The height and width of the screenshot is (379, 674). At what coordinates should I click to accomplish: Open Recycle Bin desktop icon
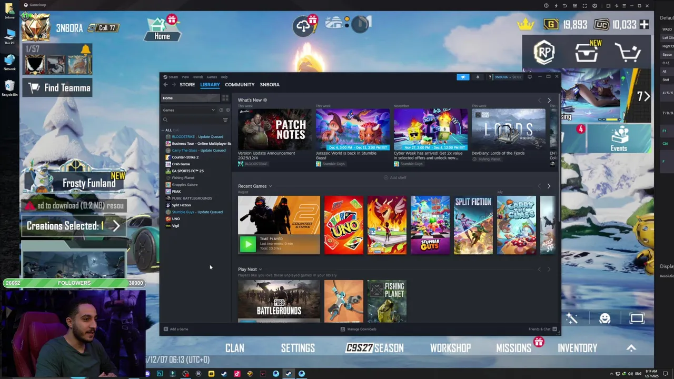[9, 87]
